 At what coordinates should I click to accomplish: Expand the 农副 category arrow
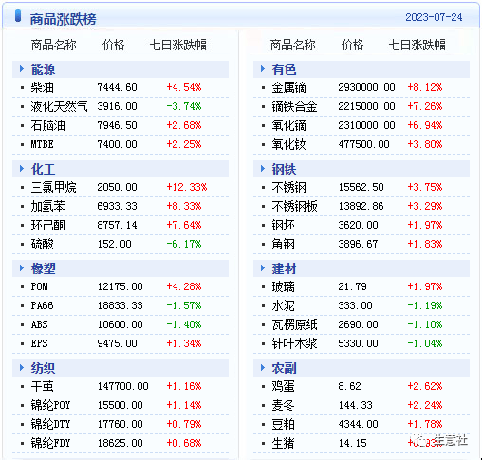point(263,368)
